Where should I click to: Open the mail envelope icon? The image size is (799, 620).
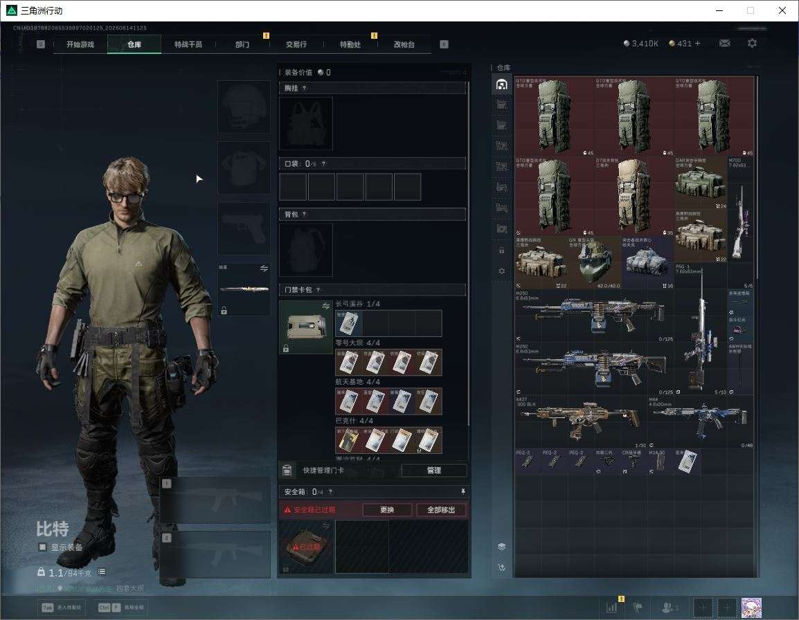[724, 44]
